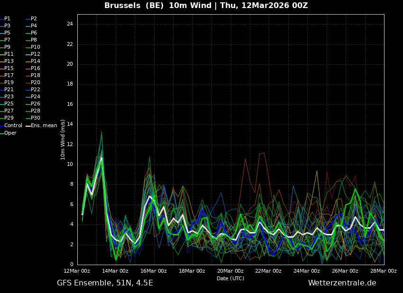
Task: Click the Control legend entry
Action: tap(13, 126)
